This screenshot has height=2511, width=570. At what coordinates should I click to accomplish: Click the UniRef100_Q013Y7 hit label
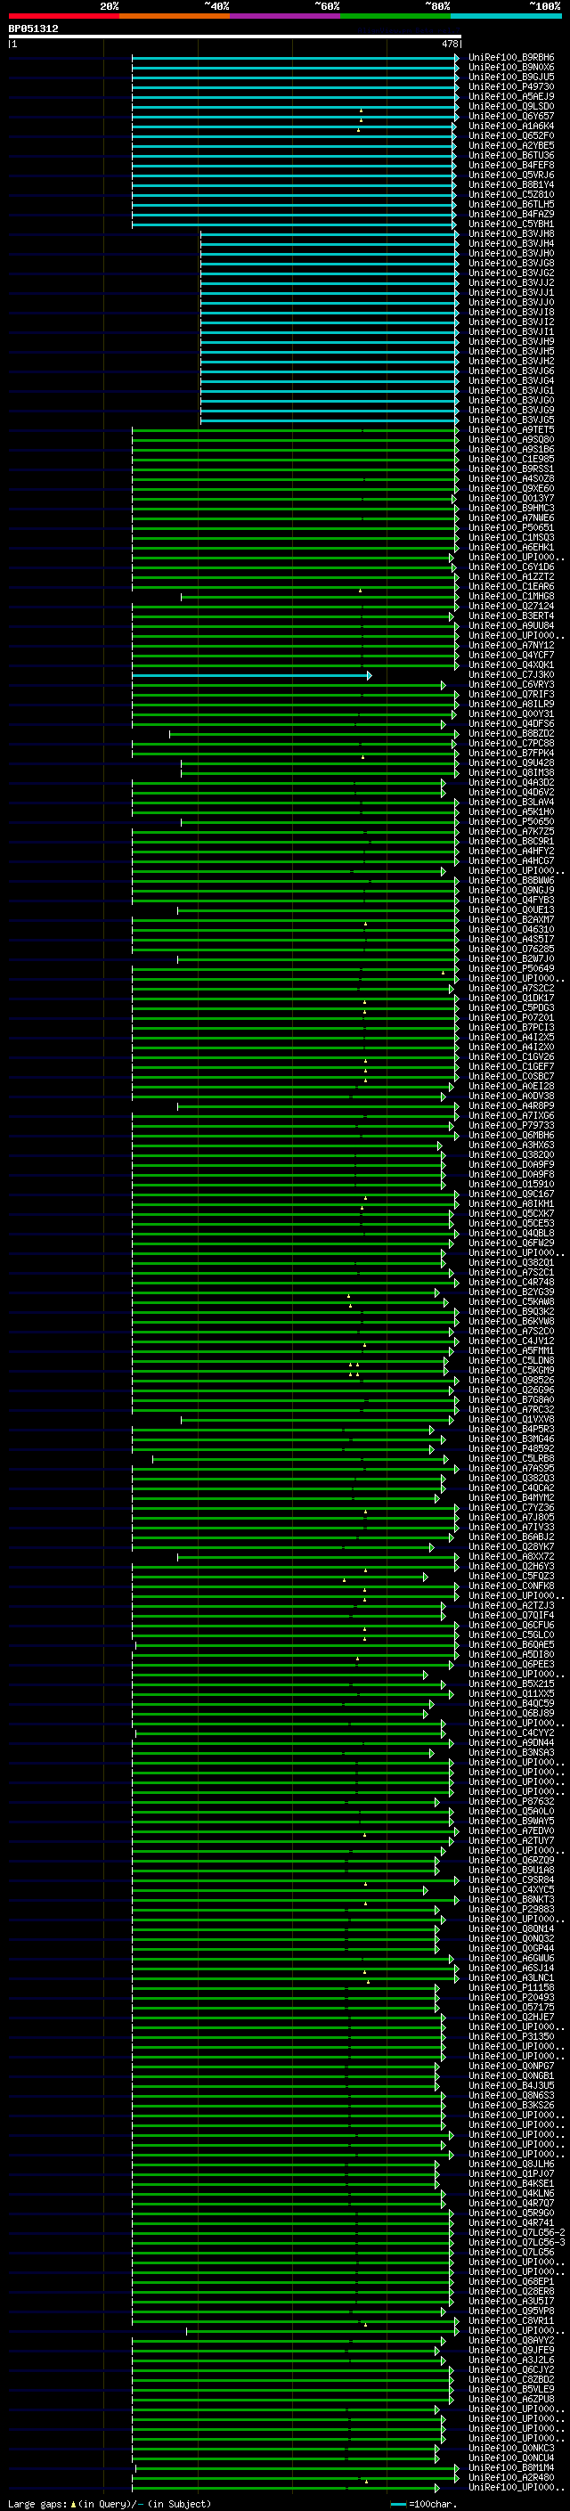[511, 498]
